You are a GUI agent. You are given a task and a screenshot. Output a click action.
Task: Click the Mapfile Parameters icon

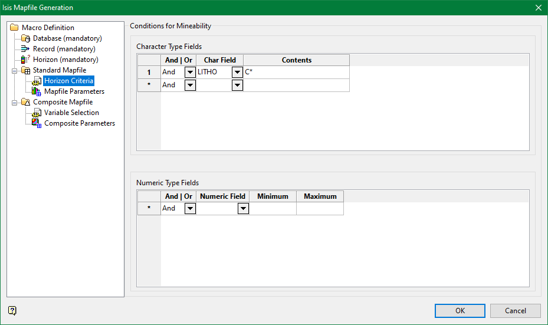coord(36,91)
